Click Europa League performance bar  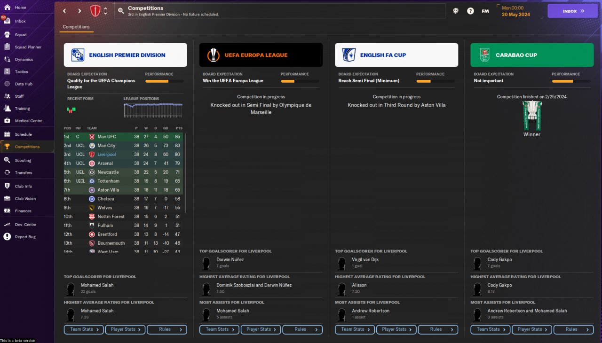(300, 81)
